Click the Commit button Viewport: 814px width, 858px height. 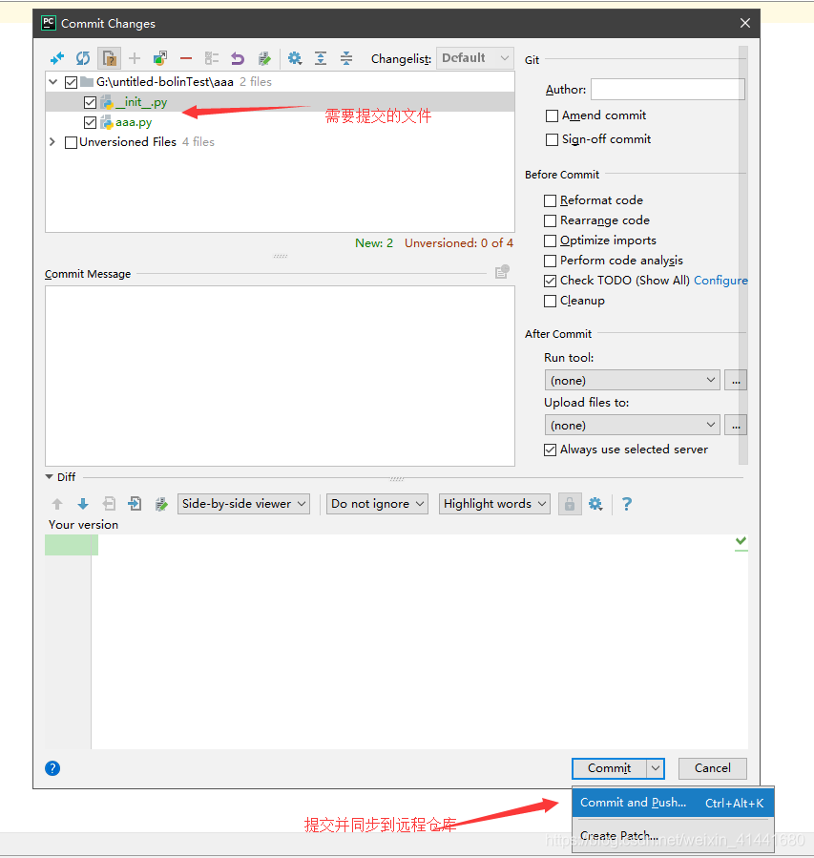[610, 768]
